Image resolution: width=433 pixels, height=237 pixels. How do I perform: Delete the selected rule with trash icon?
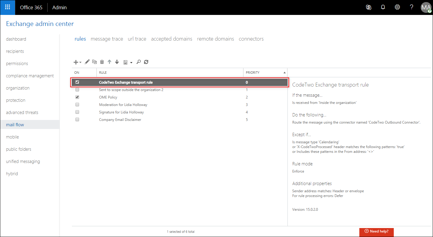point(102,62)
